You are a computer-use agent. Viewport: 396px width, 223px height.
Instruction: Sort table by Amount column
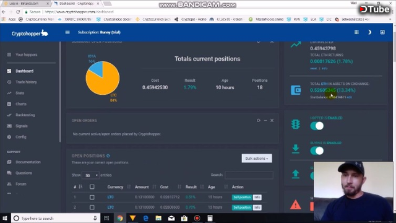(x=142, y=187)
